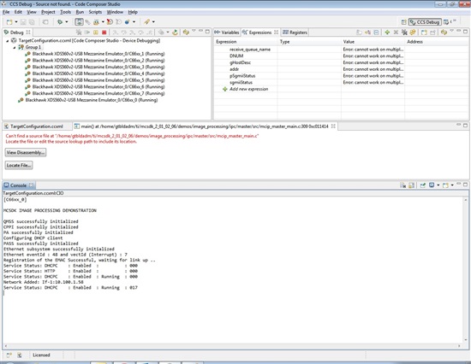Click the debug bug icon in main toolbar
The image size is (471, 364).
tap(60, 22)
